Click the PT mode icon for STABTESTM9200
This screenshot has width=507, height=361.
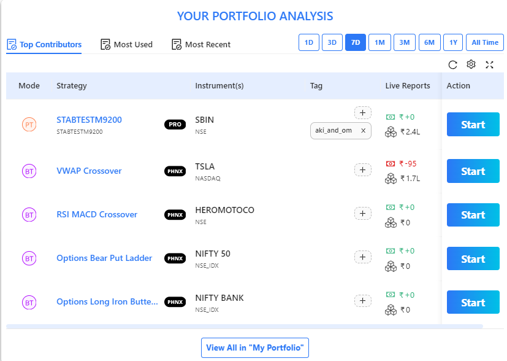click(29, 125)
